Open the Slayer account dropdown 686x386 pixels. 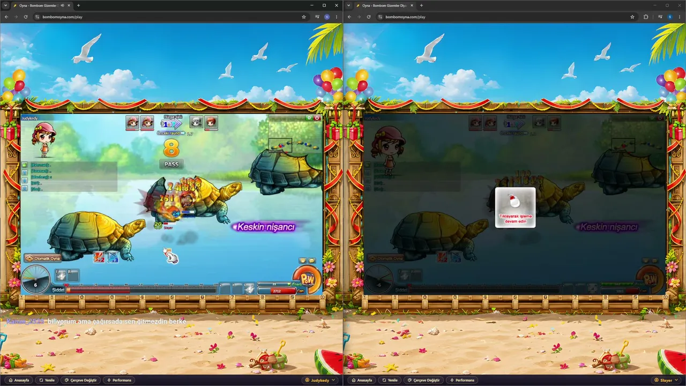[x=666, y=380]
